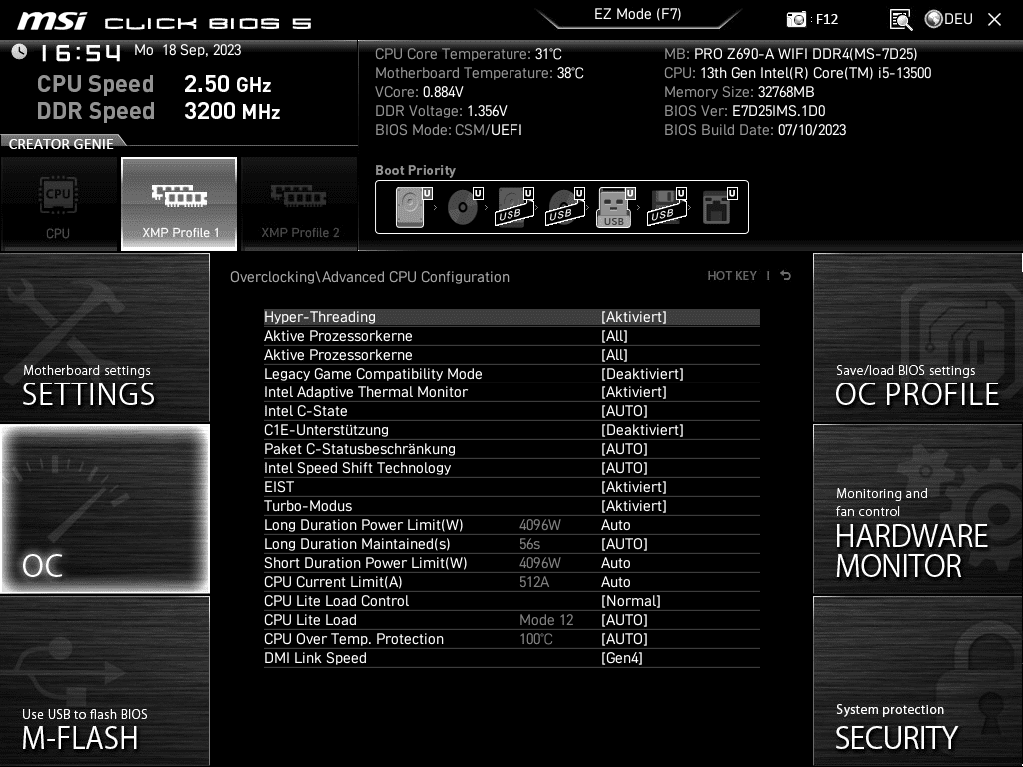
Task: Open the M-FLASH BIOS flashing section
Action: [x=104, y=680]
